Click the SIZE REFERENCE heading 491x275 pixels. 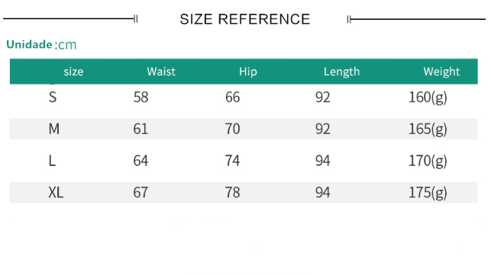[x=245, y=19]
